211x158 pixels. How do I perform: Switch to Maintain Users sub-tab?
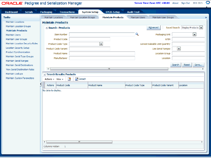tap(138, 17)
